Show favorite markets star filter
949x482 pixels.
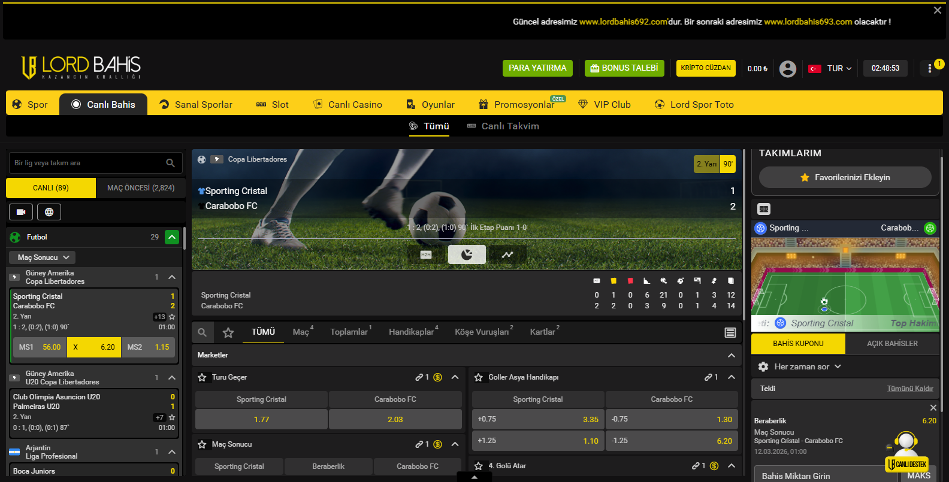(228, 332)
